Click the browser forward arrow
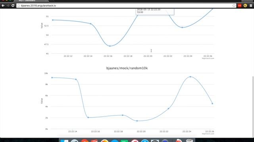 coord(8,6)
